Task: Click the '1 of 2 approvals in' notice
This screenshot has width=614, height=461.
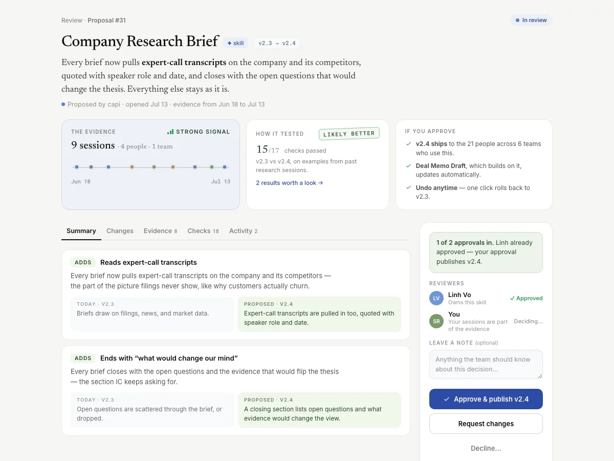Action: (486, 252)
